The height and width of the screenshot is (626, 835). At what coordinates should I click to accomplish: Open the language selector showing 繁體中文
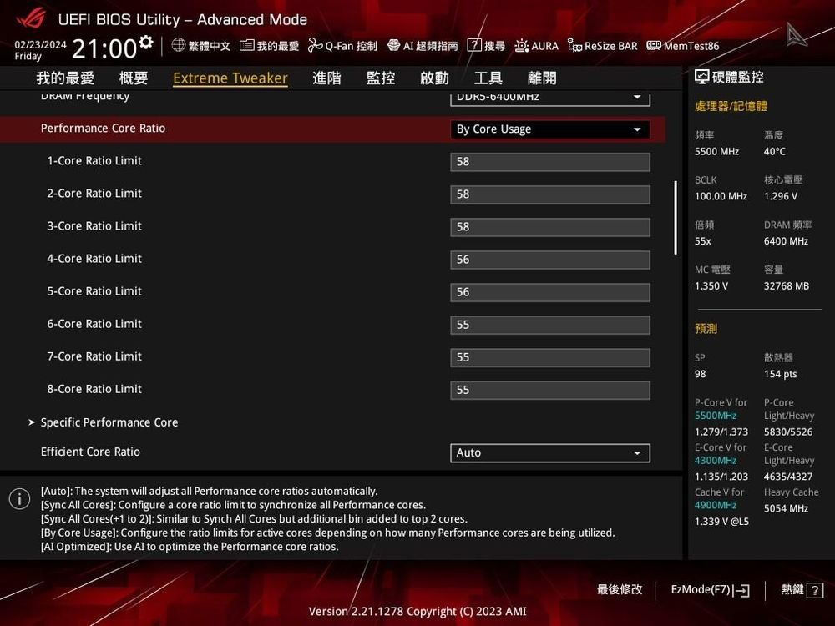click(200, 46)
